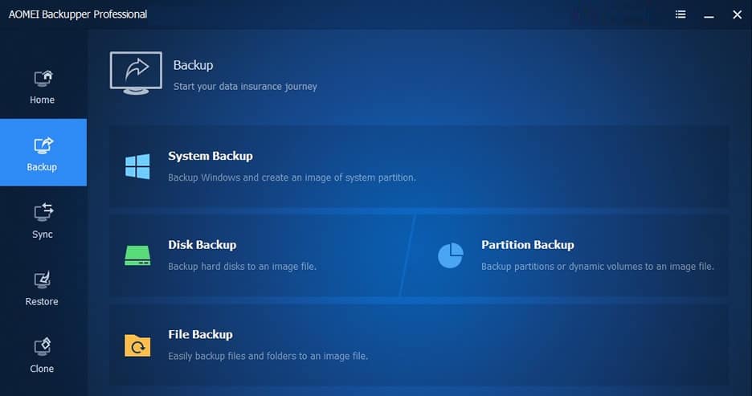Click 'Backup Windows and create an image' description
The width and height of the screenshot is (752, 396).
[x=292, y=178]
